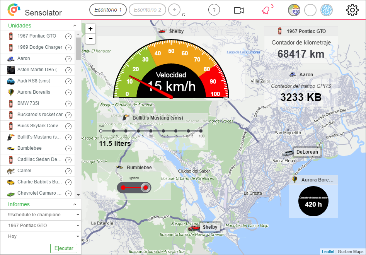Click the units list scrollbar thumb
Image resolution: width=366 pixels, height=255 pixels.
point(78,49)
